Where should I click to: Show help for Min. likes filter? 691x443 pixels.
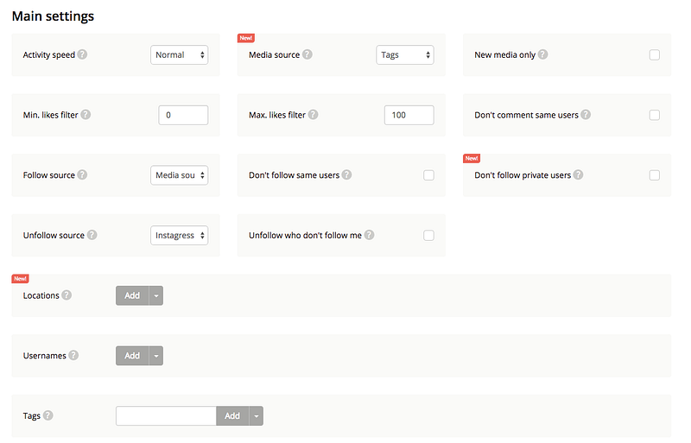pyautogui.click(x=86, y=115)
